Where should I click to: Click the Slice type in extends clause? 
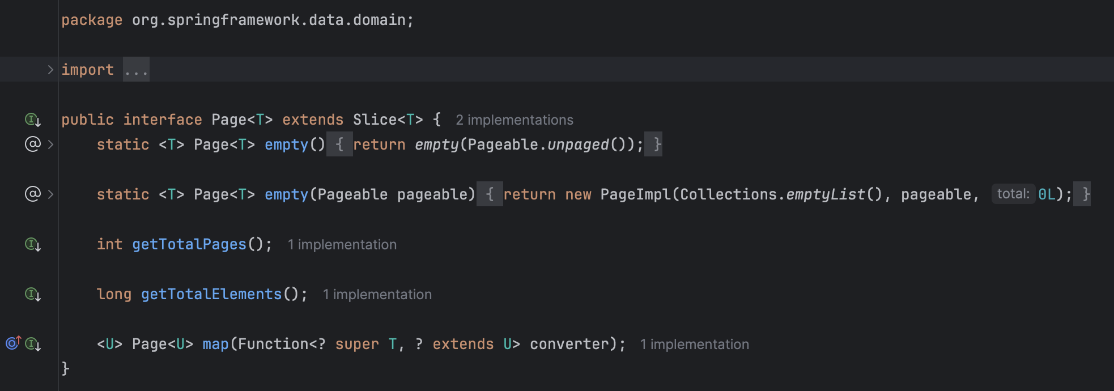375,120
